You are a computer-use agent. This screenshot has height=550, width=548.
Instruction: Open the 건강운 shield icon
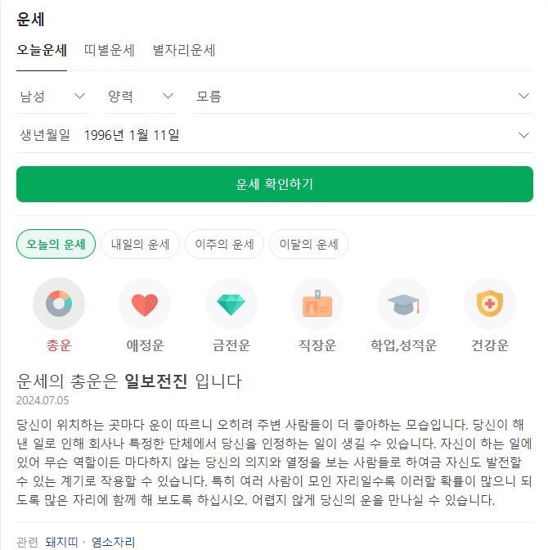coord(490,304)
